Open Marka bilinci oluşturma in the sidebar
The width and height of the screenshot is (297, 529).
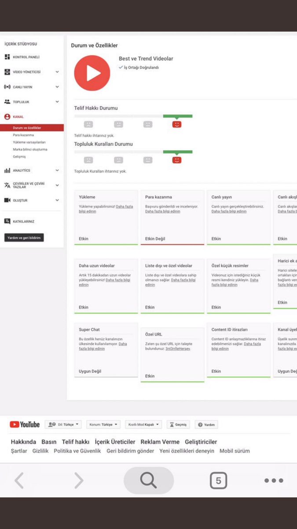tap(30, 149)
